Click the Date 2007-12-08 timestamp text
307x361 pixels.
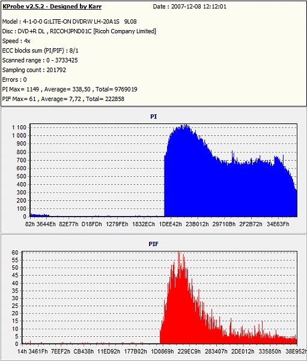click(189, 7)
